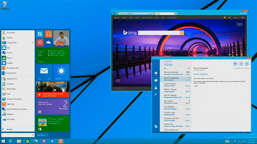
Task: Open Calculator from the Start menu
Action: 18,84
